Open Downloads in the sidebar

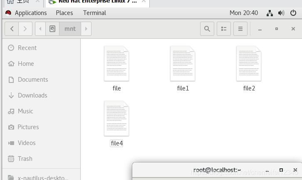click(41, 95)
